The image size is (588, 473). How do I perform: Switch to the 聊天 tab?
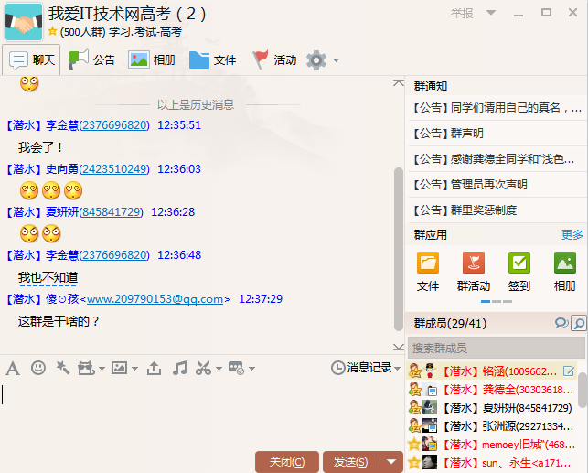coord(31,59)
